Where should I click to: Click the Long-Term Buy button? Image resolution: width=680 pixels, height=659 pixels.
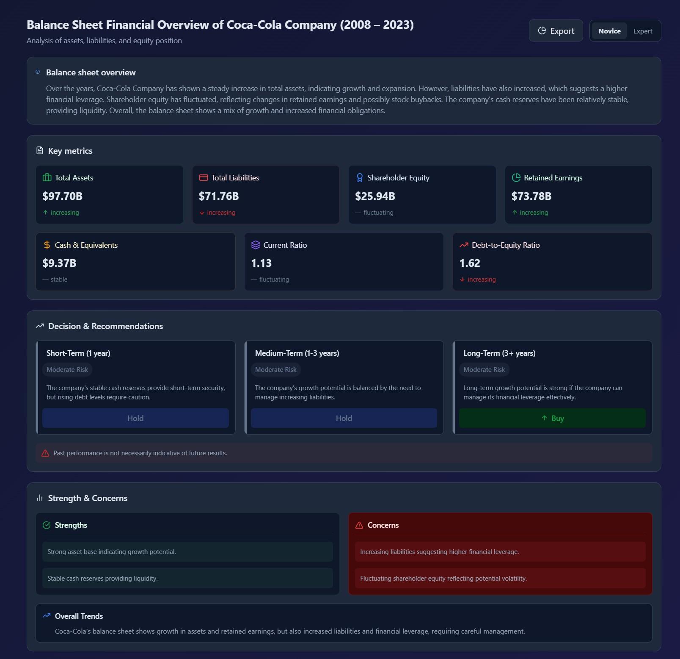pos(552,418)
